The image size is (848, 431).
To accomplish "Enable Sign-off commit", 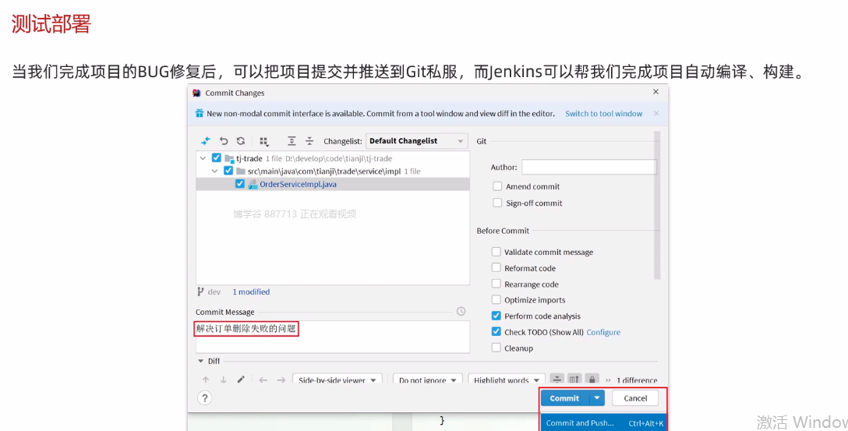I will [x=497, y=203].
